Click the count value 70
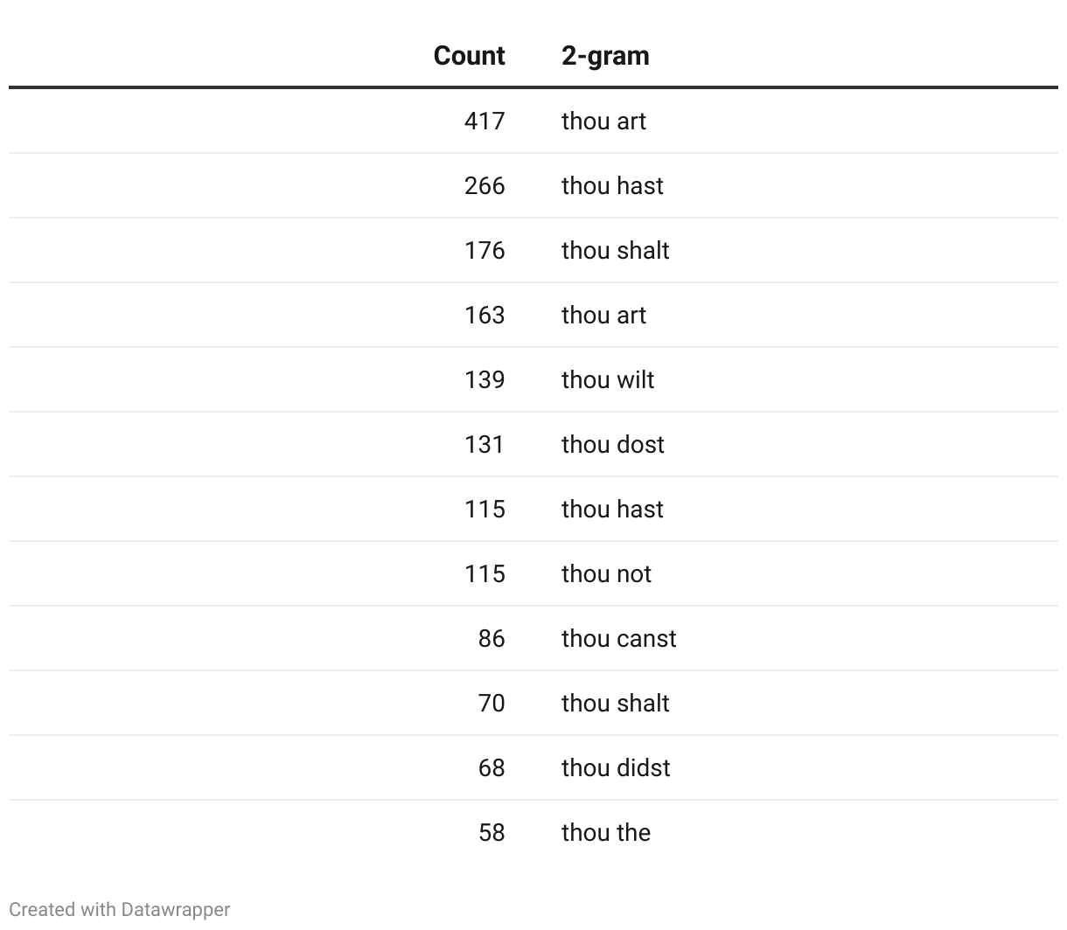 492,703
